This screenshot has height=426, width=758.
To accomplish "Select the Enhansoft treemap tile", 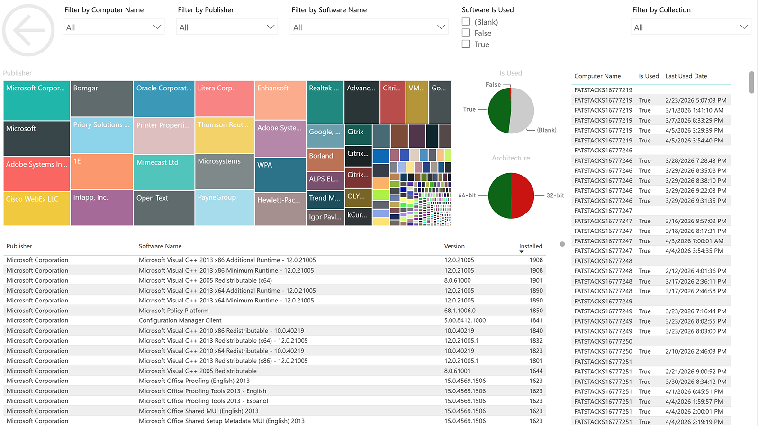I will coord(280,100).
